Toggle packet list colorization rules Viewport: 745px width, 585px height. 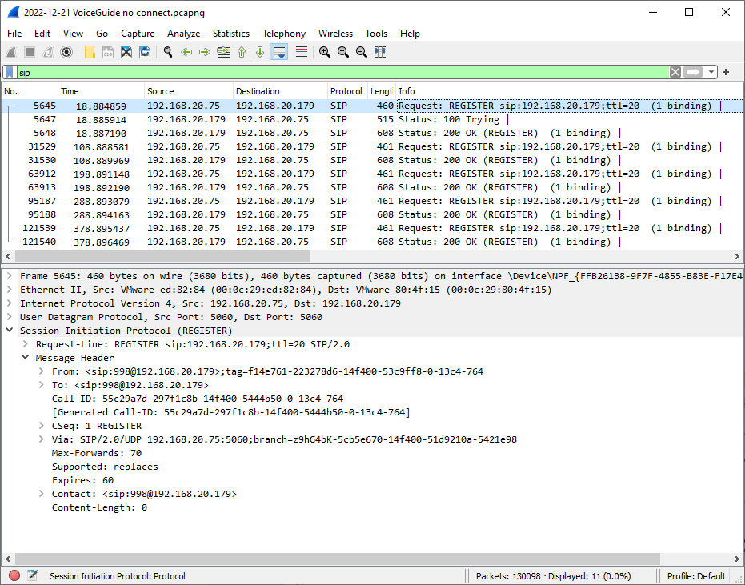302,52
